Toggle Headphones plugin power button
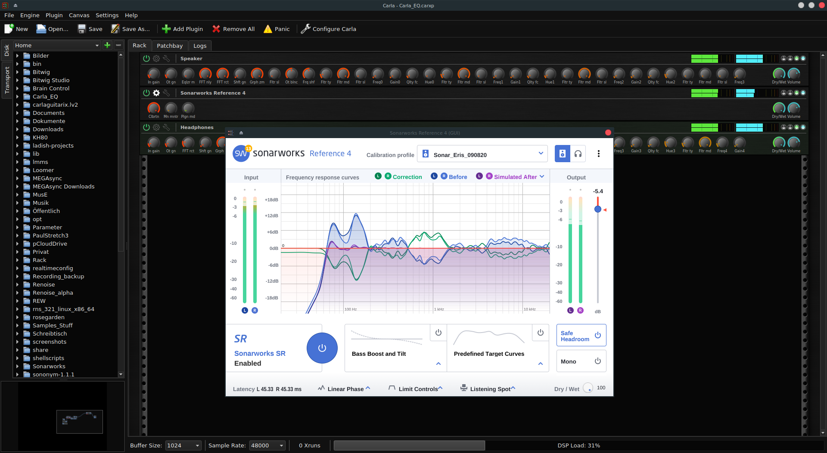This screenshot has width=827, height=453. coord(146,127)
